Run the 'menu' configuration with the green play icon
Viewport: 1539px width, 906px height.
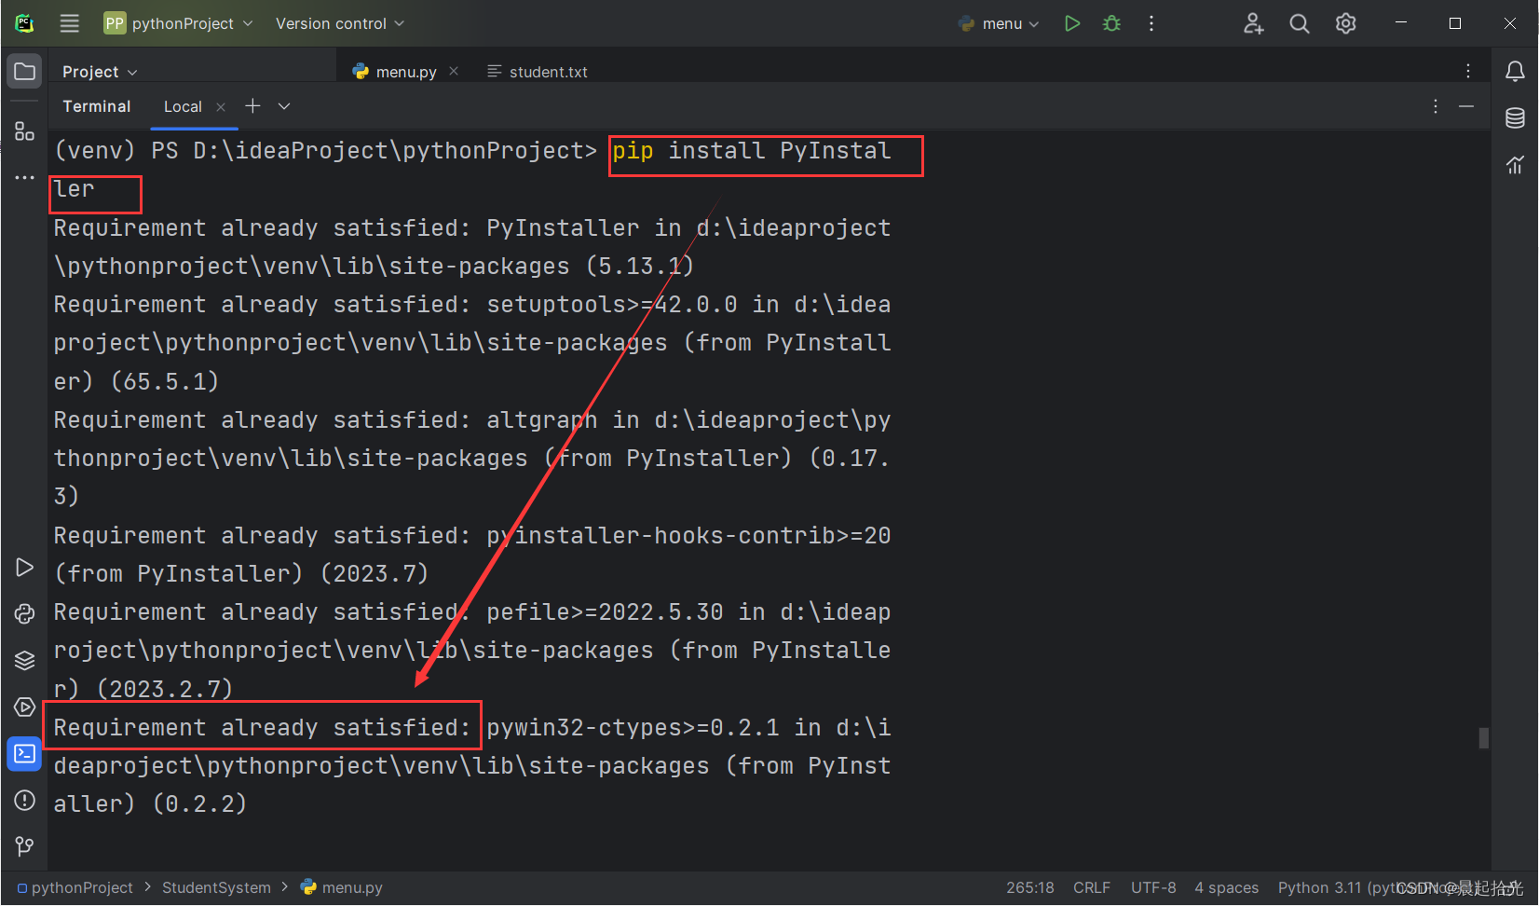point(1071,23)
